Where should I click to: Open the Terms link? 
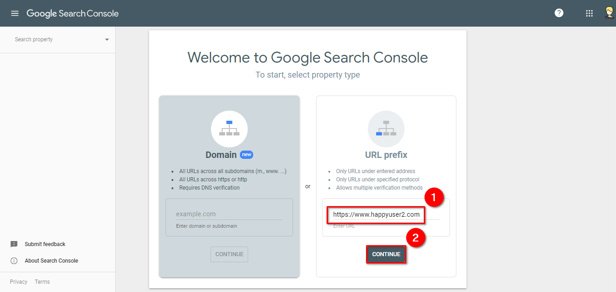click(42, 282)
